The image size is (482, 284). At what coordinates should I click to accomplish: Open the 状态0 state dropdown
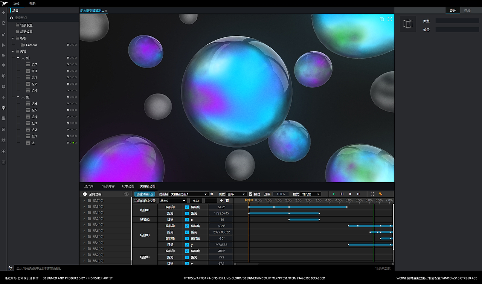[x=173, y=201]
